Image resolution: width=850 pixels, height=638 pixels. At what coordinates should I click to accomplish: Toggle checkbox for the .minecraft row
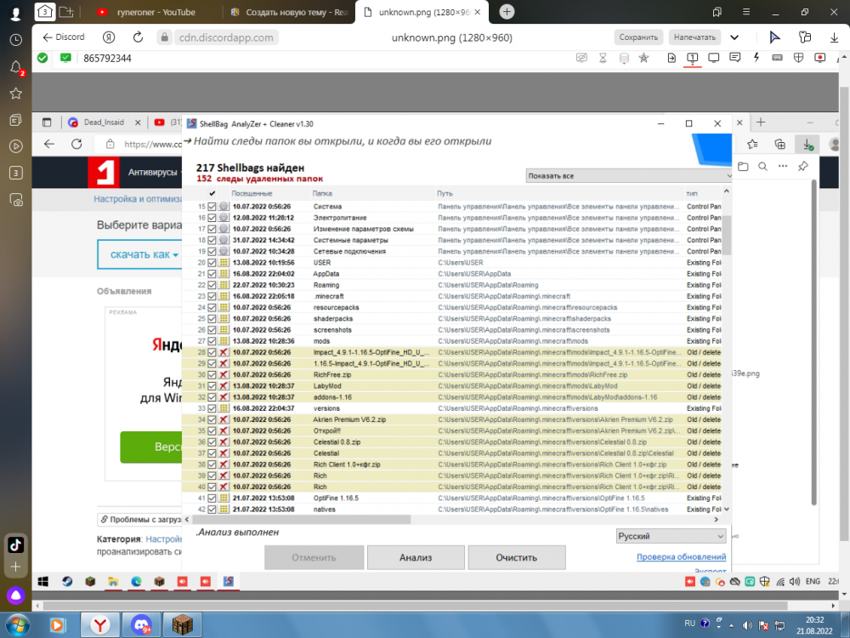click(x=212, y=296)
